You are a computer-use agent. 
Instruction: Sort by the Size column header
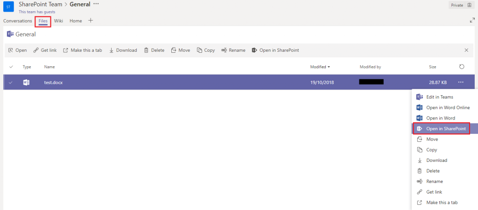pyautogui.click(x=432, y=67)
